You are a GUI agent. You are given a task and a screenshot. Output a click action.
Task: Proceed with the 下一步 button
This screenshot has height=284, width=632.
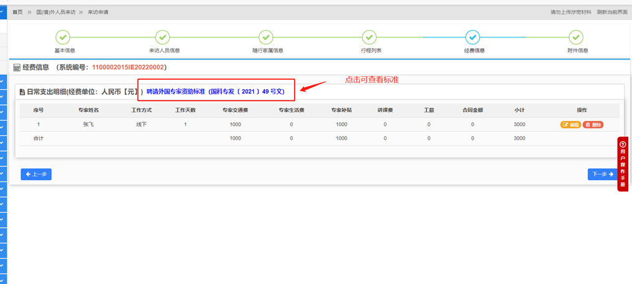coord(602,174)
